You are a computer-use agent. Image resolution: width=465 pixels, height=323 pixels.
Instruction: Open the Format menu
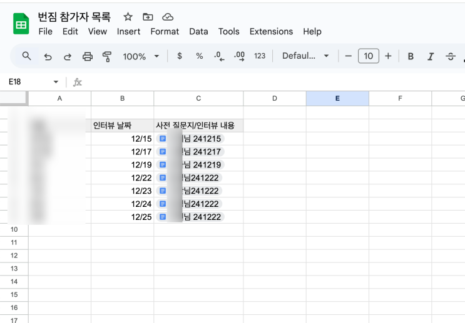point(165,31)
